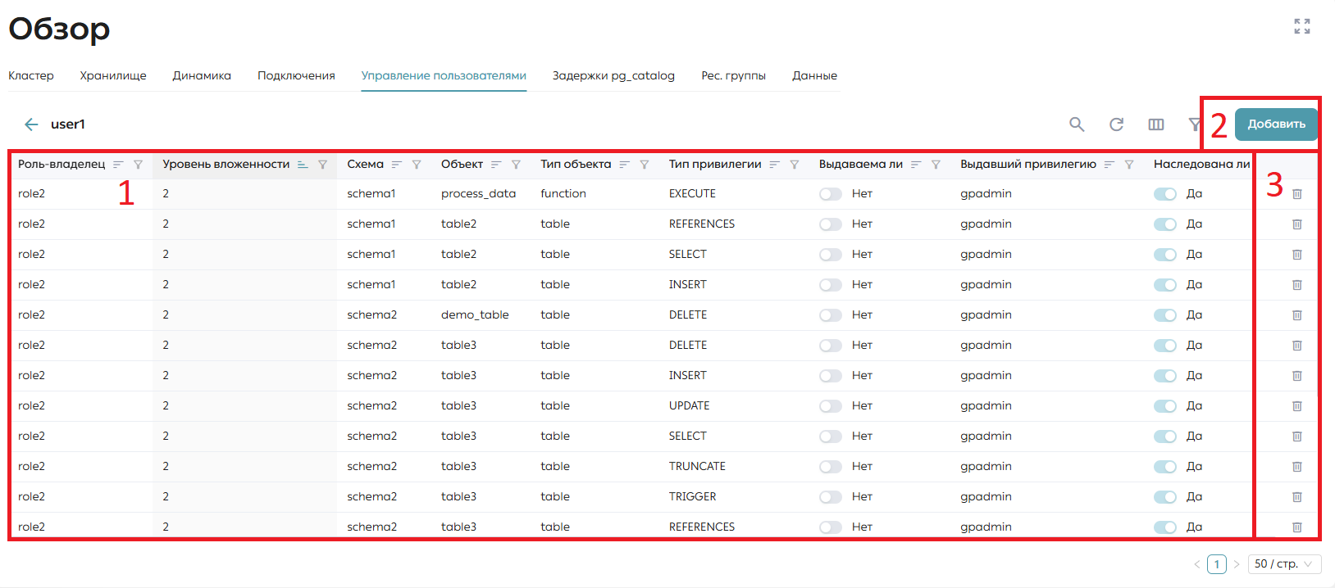Switch to the Задержки pg_catalog tab
The image size is (1335, 588).
tap(613, 75)
